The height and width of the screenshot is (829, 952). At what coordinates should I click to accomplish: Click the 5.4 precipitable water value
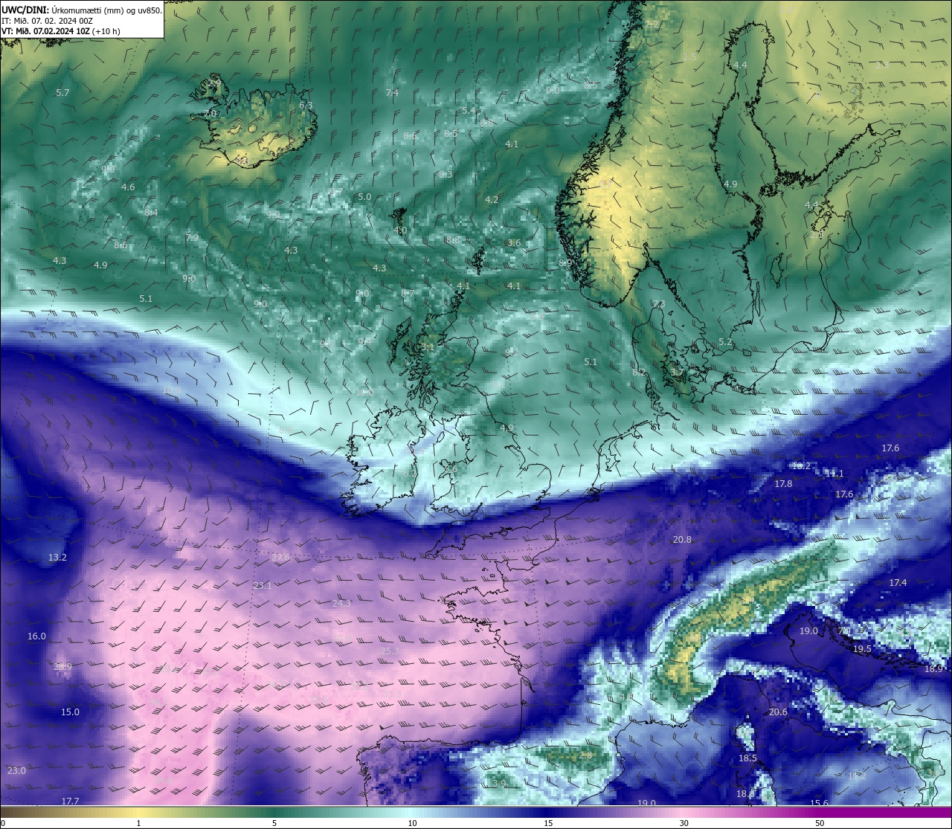[x=469, y=111]
